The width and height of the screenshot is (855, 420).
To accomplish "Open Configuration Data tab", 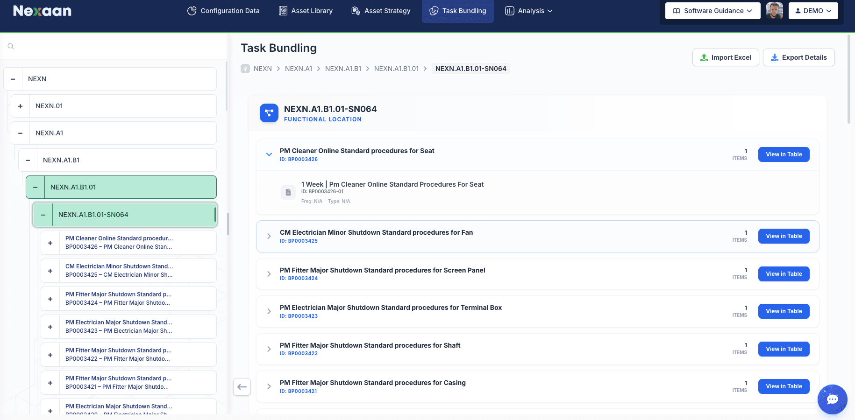I will click(x=223, y=11).
